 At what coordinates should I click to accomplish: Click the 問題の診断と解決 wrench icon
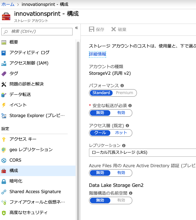4,84
